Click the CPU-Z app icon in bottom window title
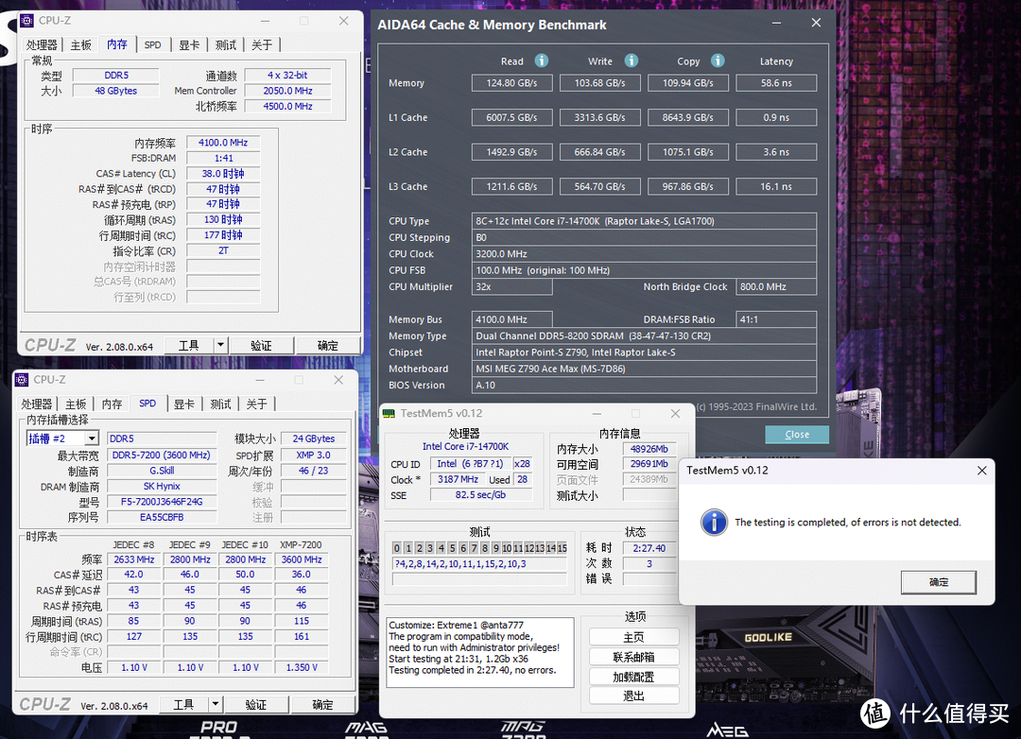The height and width of the screenshot is (739, 1021). tap(22, 380)
